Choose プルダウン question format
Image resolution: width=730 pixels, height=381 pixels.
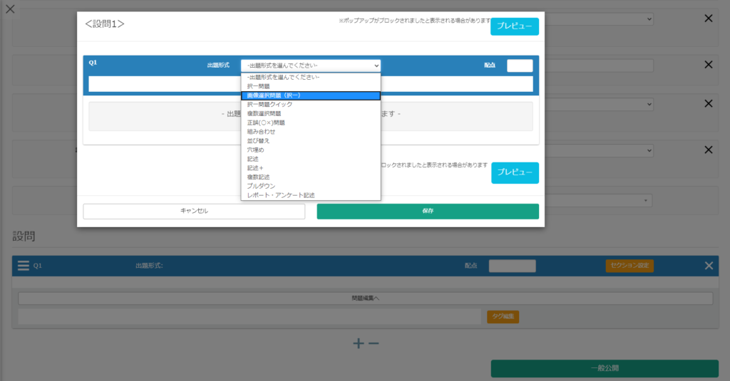(x=311, y=186)
